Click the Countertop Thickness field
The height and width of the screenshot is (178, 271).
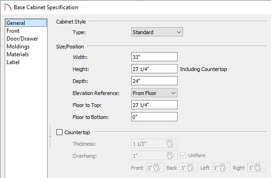coord(154,143)
